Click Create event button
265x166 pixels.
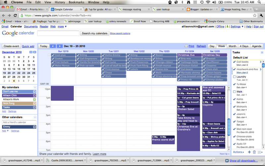click(11, 46)
